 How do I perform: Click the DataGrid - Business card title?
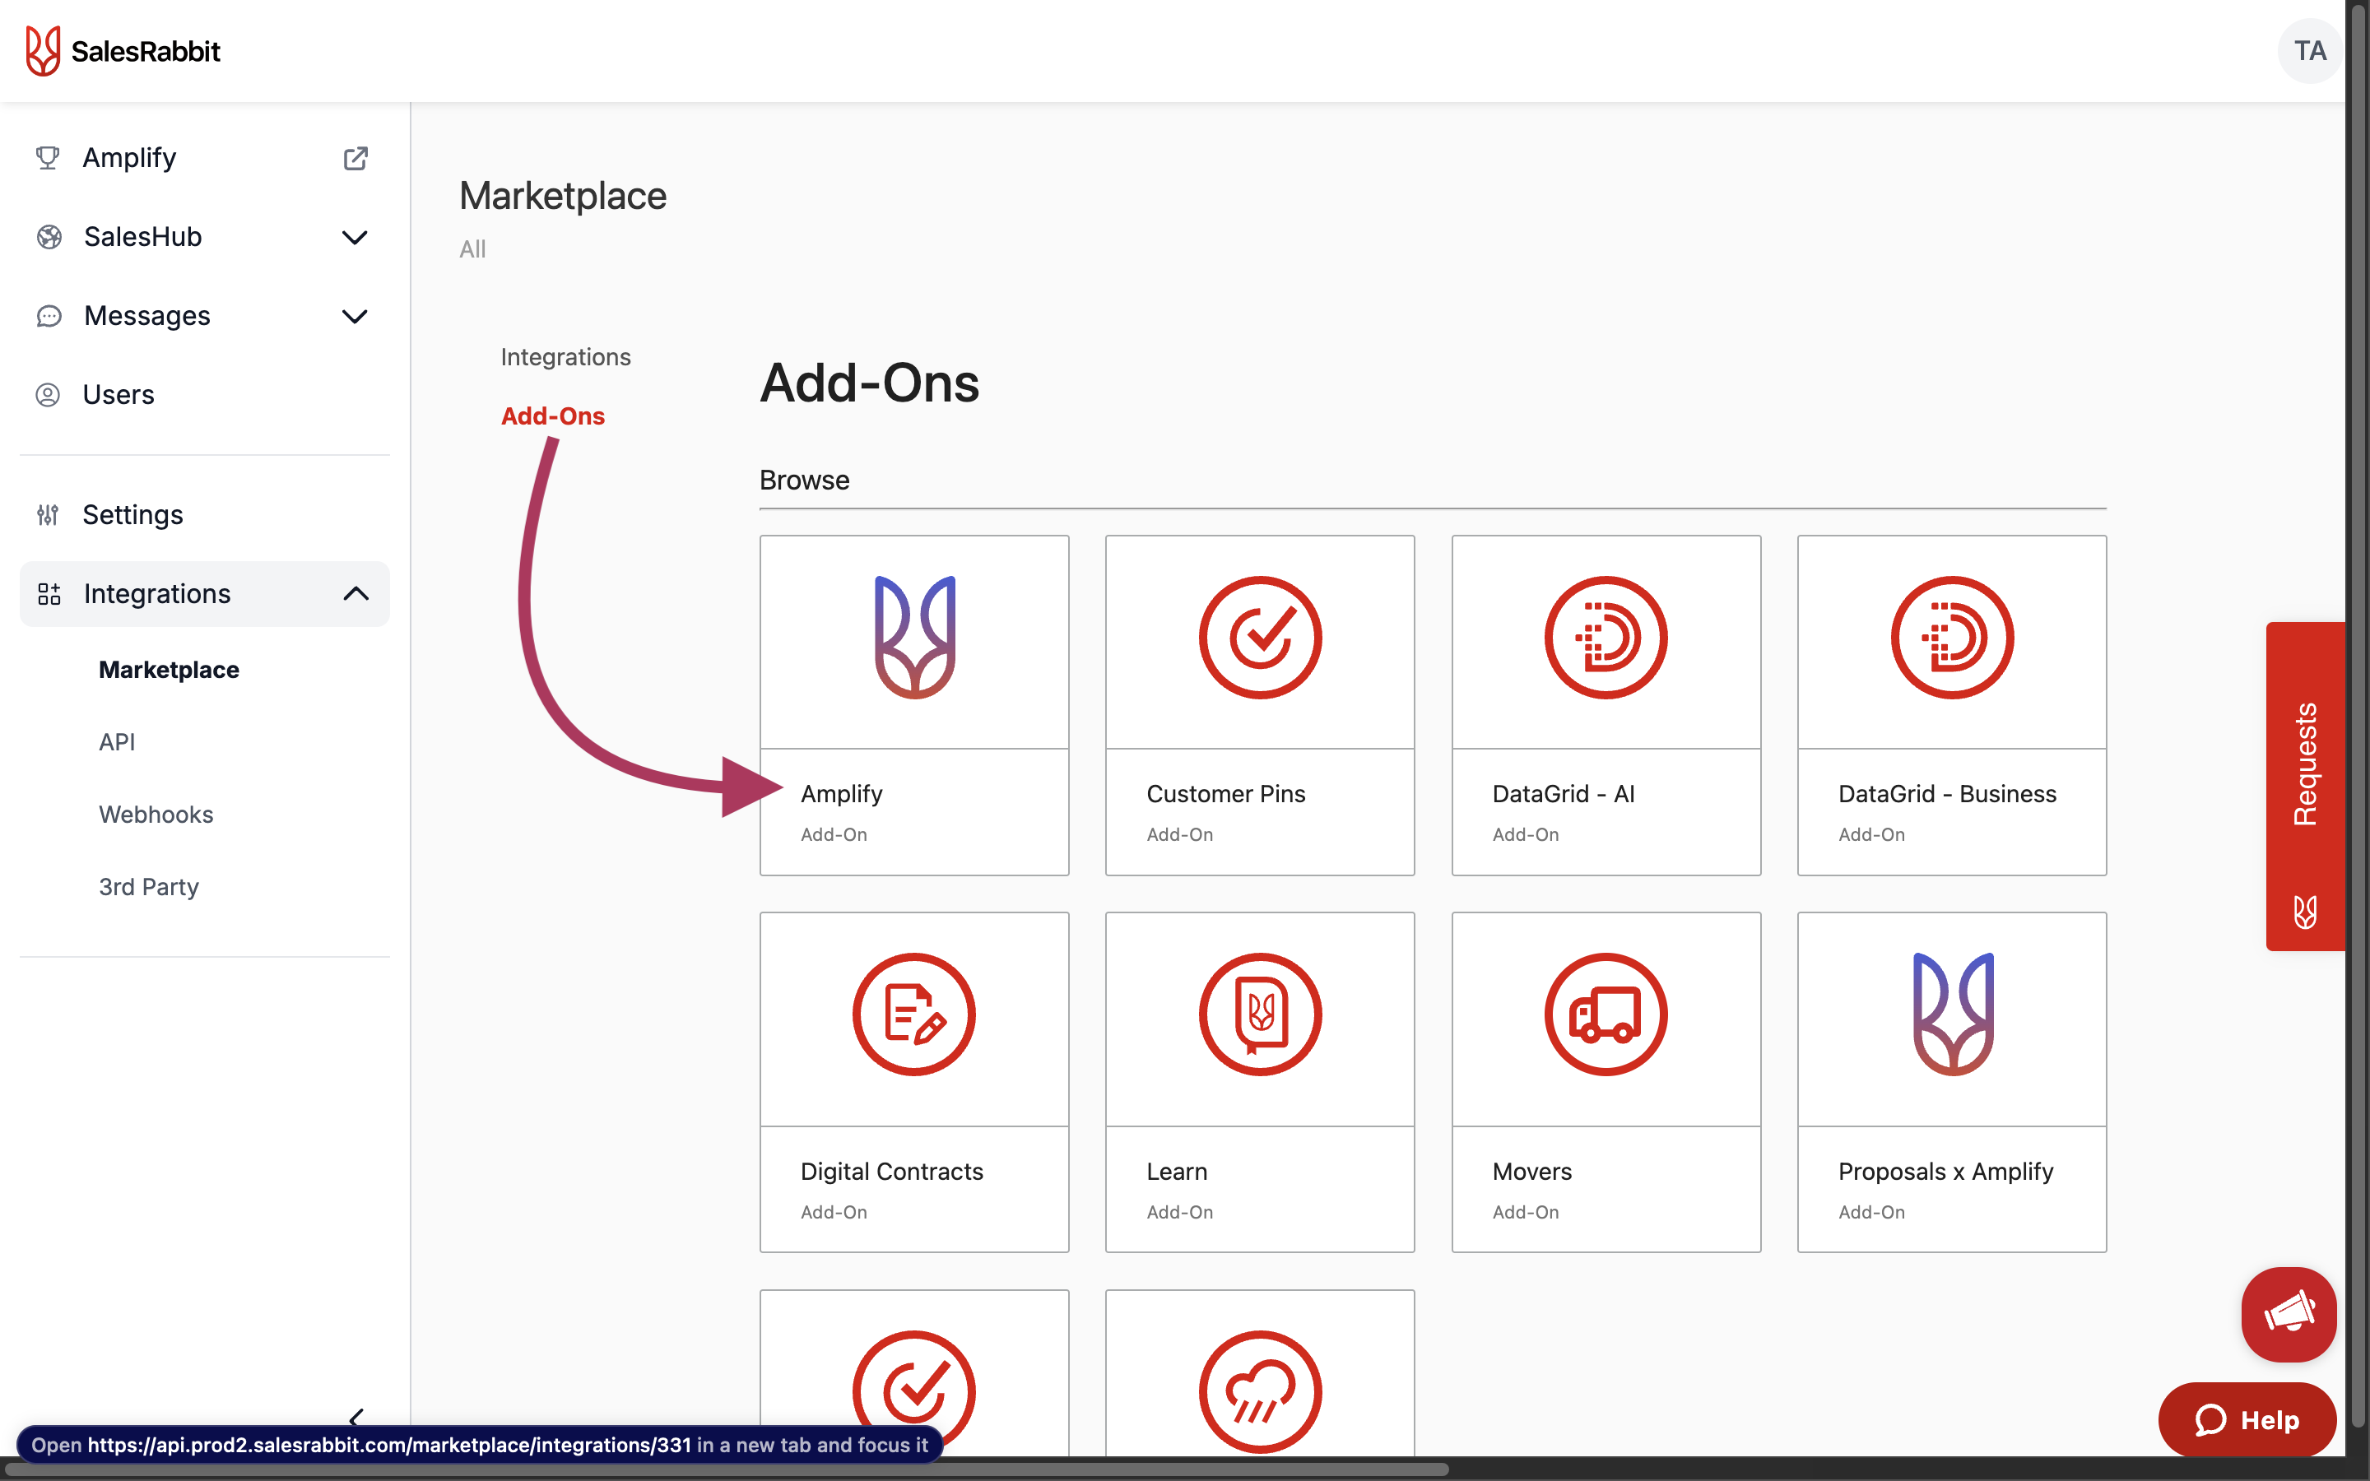coord(1947,793)
